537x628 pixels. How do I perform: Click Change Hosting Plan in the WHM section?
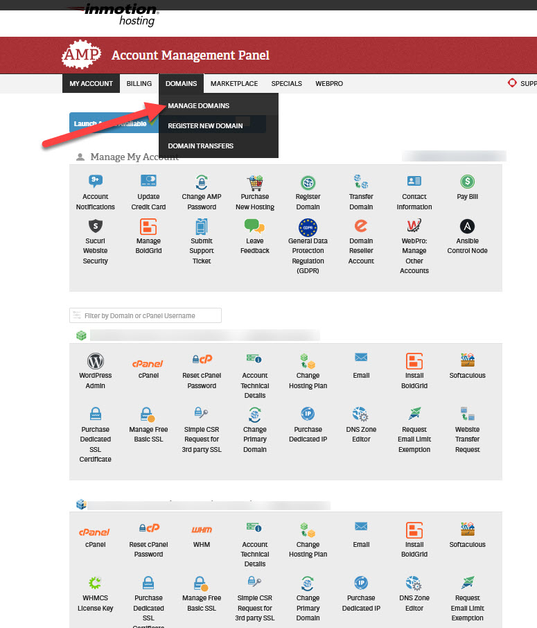coord(308,530)
